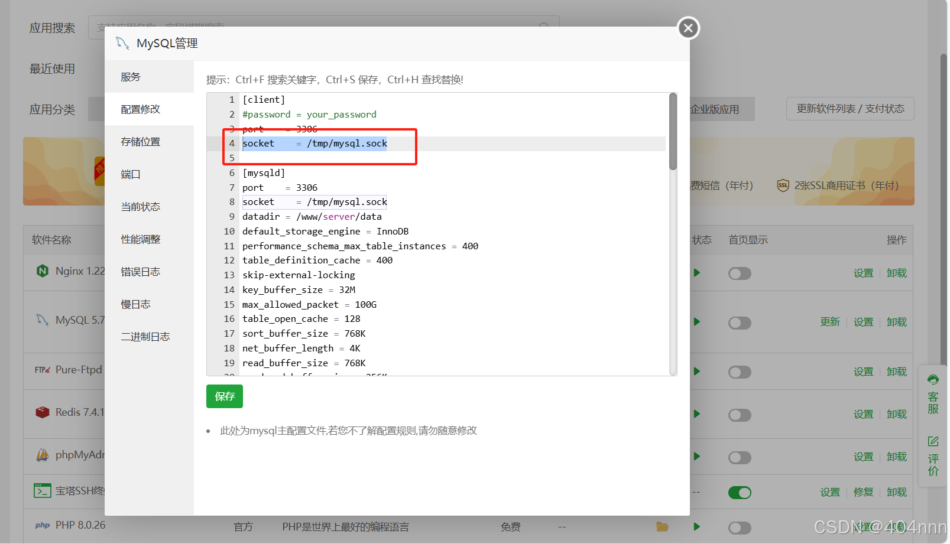Click 更新软件列表 / 支付状态 button
Screen dimensions: 950x544
pos(850,109)
